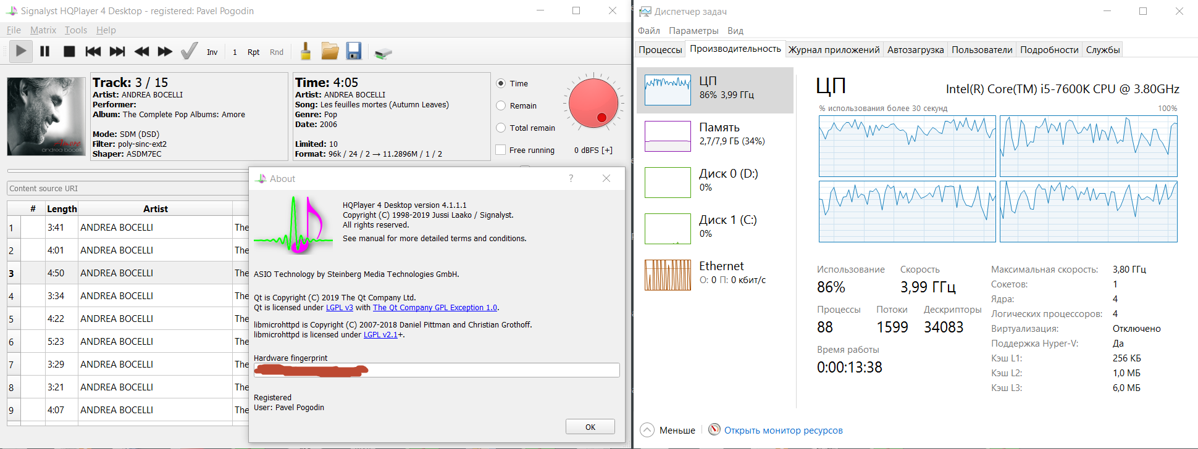The width and height of the screenshot is (1198, 449).
Task: Open the Файл menu in Task Manager
Action: (649, 30)
